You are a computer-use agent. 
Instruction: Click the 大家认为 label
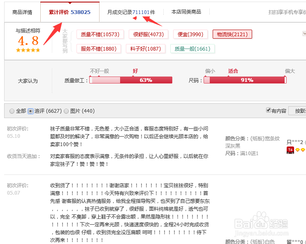(x=28, y=81)
